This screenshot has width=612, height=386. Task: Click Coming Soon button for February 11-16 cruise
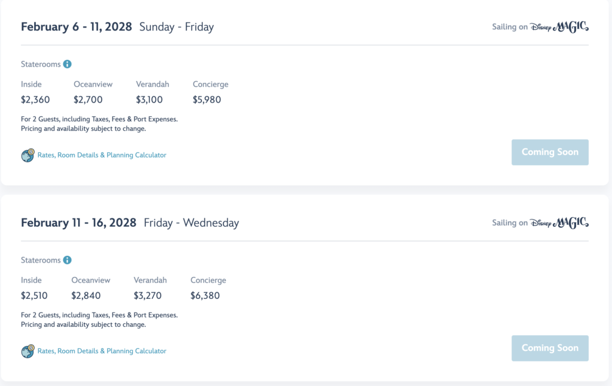coord(550,348)
